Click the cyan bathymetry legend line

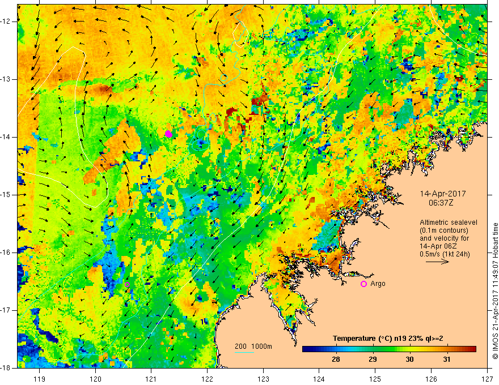244,352
